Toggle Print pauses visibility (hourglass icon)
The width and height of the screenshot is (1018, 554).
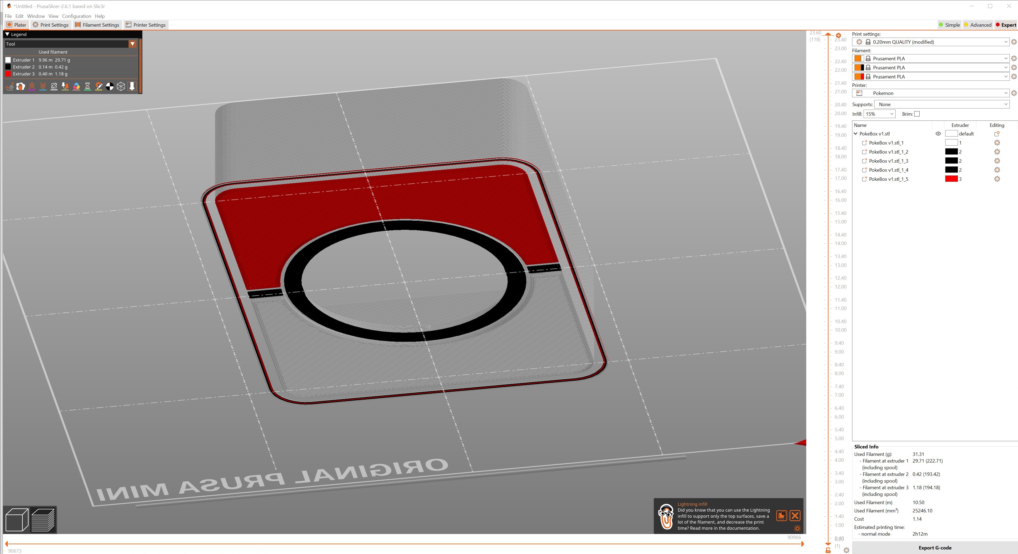(88, 86)
